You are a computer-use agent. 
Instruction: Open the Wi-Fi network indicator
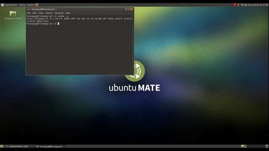pyautogui.click(x=242, y=5)
